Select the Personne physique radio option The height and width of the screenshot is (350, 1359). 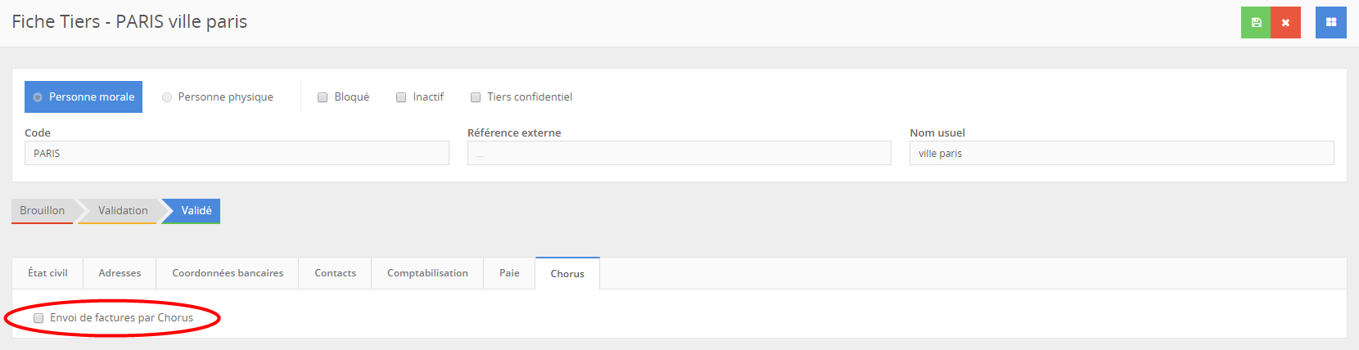tap(167, 97)
